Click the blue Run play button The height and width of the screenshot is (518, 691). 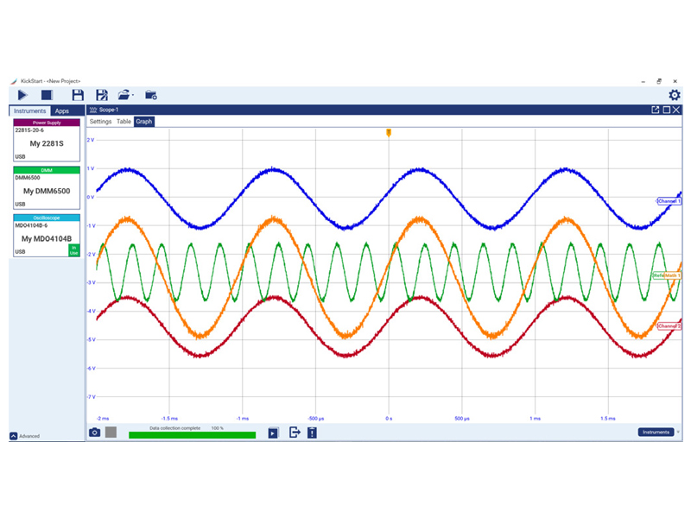[x=22, y=95]
